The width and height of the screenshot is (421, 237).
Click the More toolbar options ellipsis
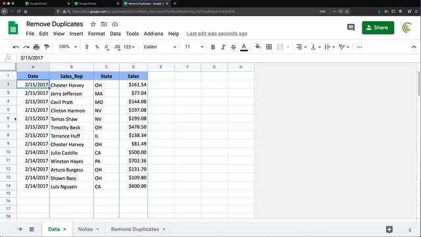359,47
